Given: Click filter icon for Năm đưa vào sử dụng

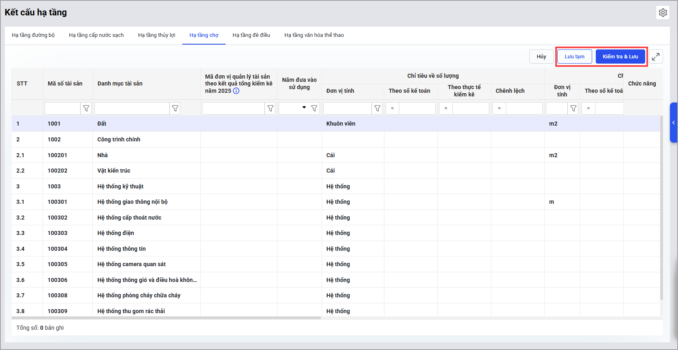Looking at the screenshot, I should tap(314, 109).
